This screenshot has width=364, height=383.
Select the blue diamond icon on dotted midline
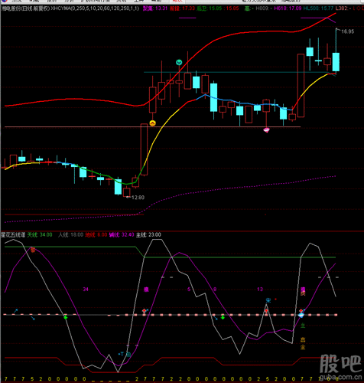pos(301,315)
